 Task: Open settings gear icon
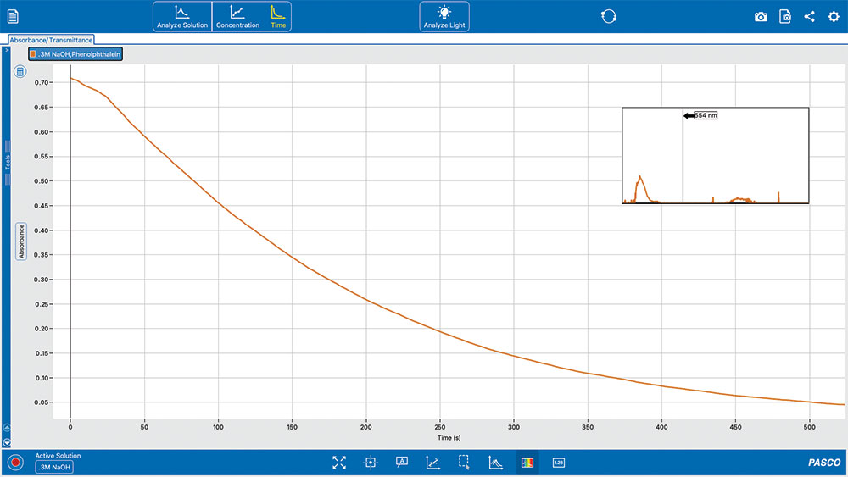point(834,17)
